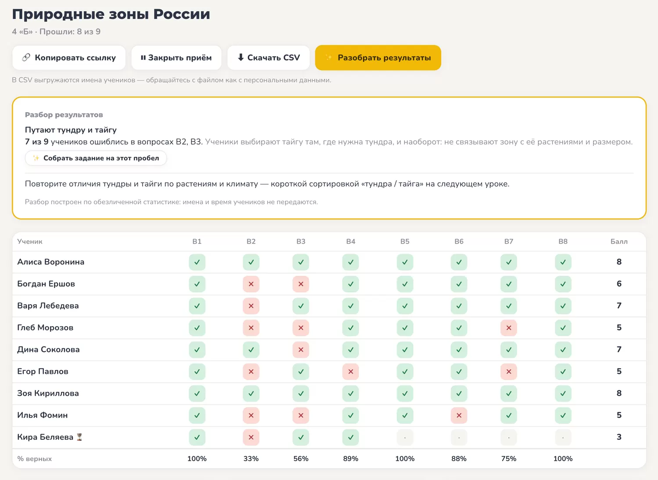Click the page title Природные зоны России
The width and height of the screenshot is (658, 480).
tap(111, 14)
